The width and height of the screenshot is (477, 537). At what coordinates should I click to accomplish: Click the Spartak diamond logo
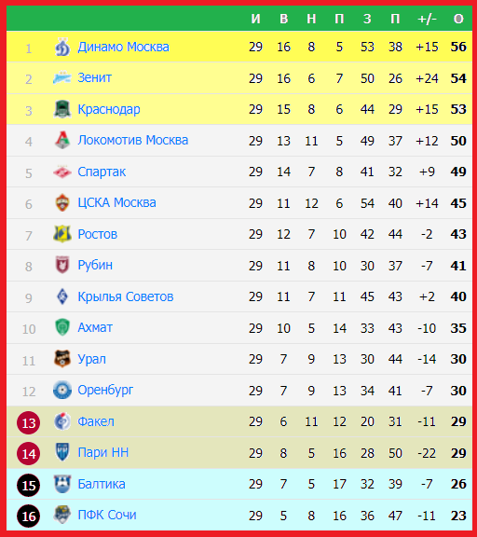[x=62, y=172]
